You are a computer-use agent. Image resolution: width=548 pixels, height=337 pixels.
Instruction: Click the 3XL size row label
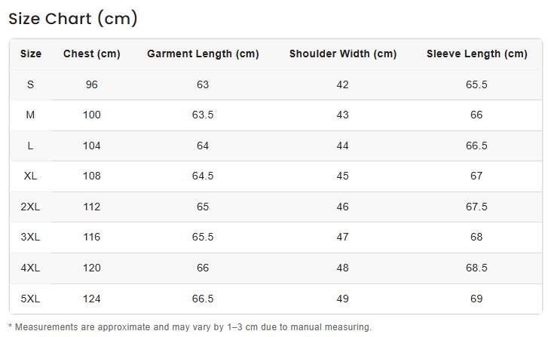coord(31,237)
